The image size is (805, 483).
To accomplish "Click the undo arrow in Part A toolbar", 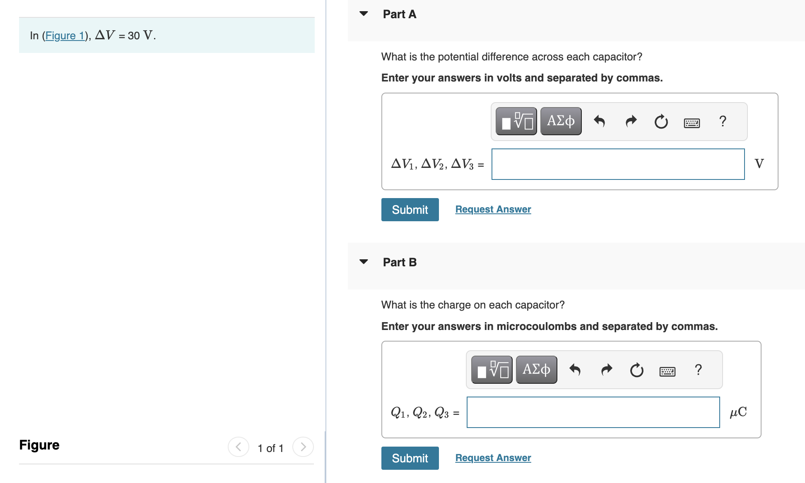I will click(x=600, y=121).
